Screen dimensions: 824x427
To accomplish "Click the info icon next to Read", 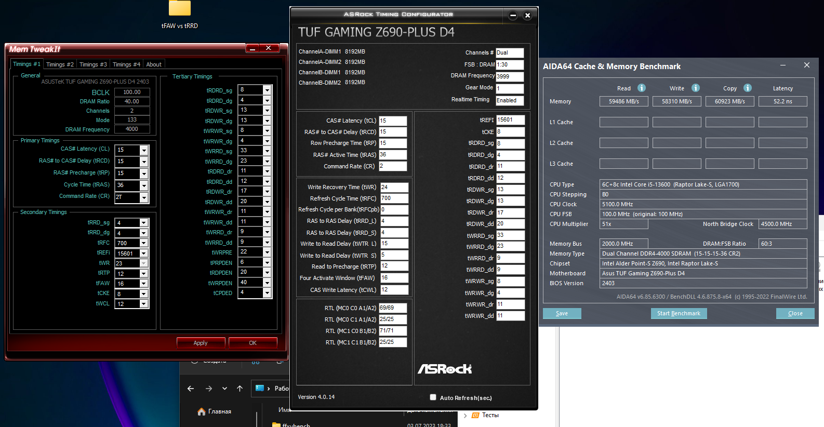I will click(642, 88).
